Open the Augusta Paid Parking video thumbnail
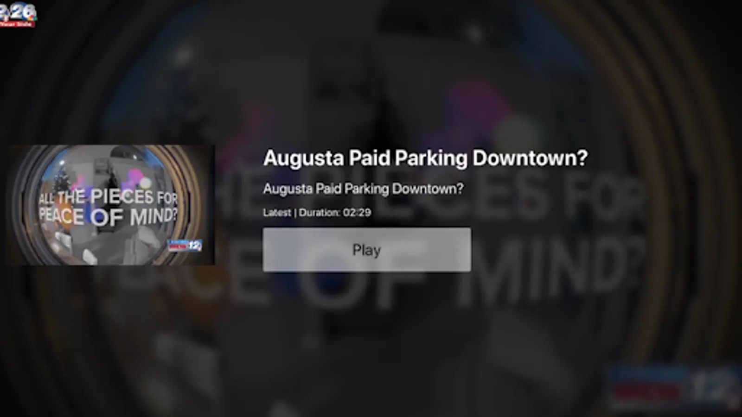The width and height of the screenshot is (742, 417). 110,205
